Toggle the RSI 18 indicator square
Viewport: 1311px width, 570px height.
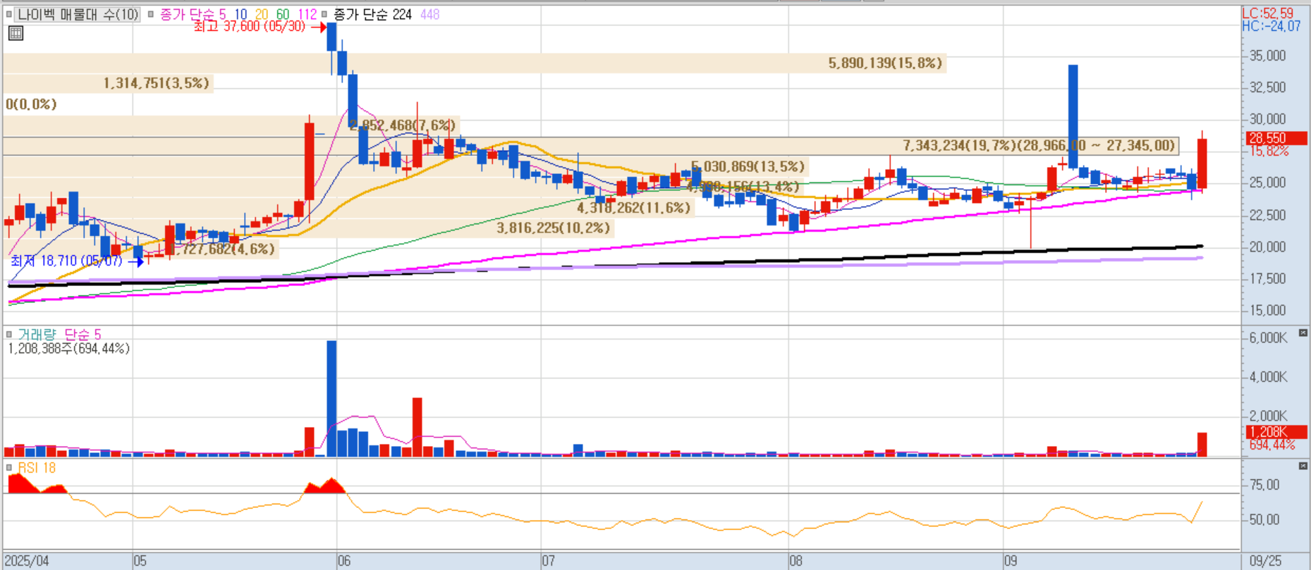(x=9, y=467)
